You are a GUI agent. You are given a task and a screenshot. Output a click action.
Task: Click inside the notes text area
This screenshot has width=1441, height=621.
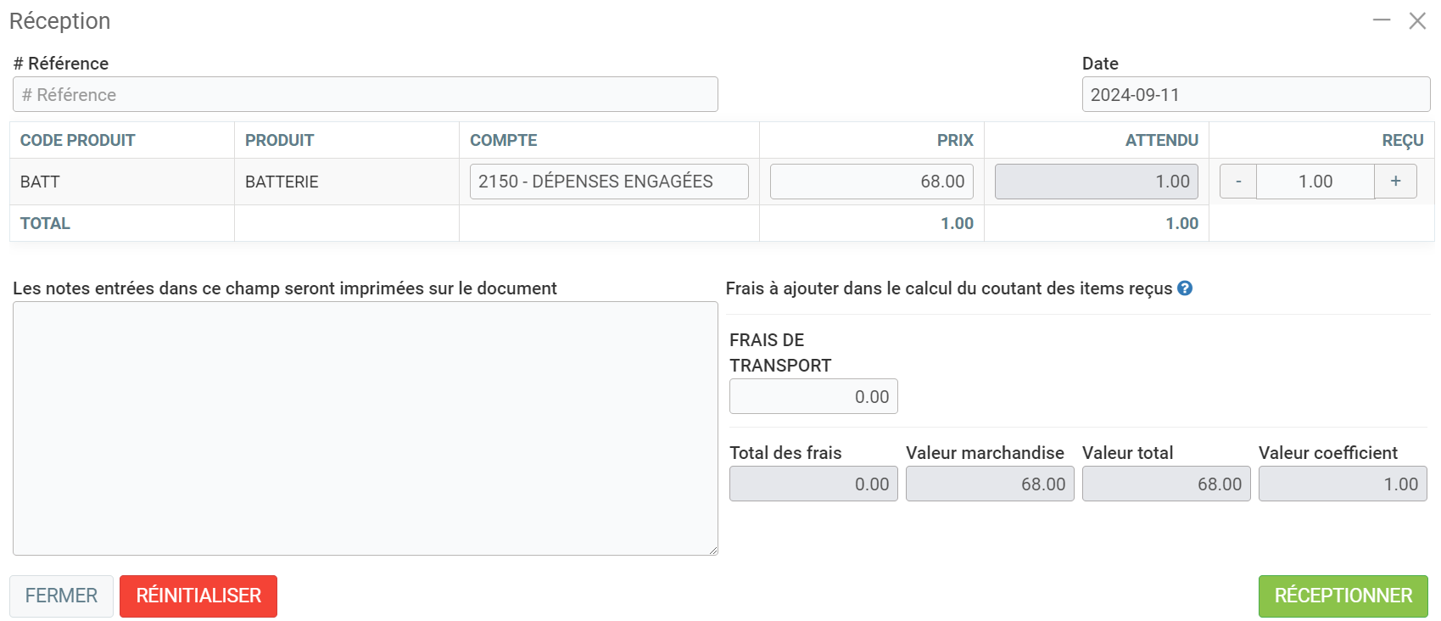pyautogui.click(x=365, y=428)
